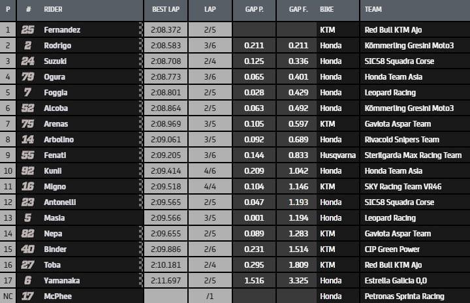This screenshot has width=470, height=303.
Task: Click the BIKE column header
Action: coord(327,10)
